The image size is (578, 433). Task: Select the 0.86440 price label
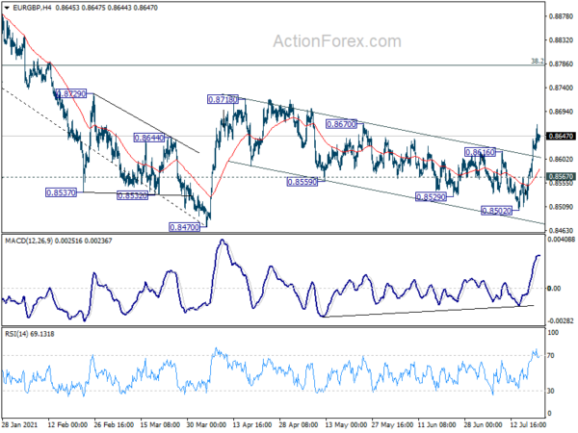pyautogui.click(x=149, y=139)
